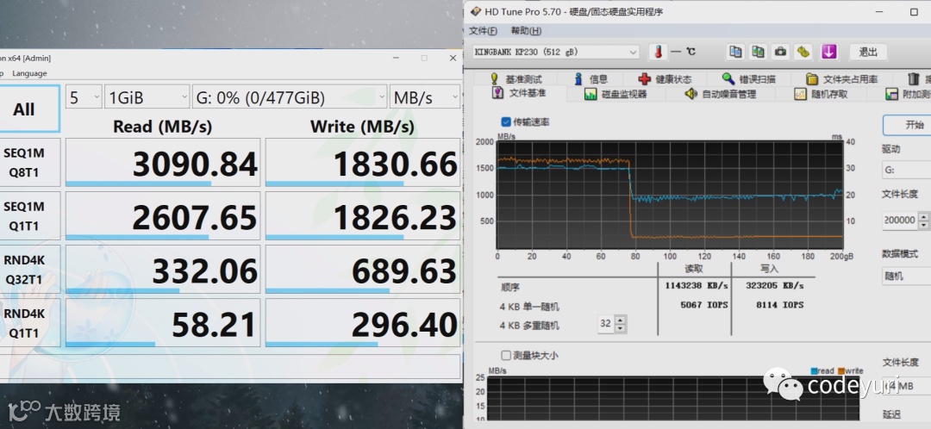Screen dimensions: 931x429
Task: Open the 附加测试 extra tests tab
Action: [907, 94]
